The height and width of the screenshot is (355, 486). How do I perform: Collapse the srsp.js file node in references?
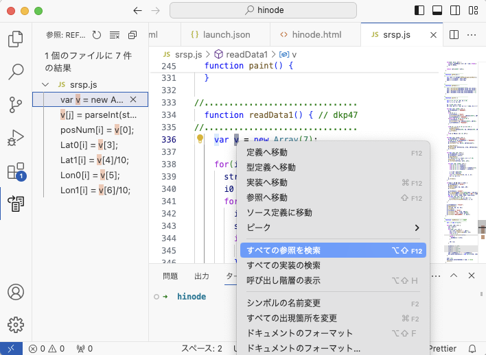45,84
